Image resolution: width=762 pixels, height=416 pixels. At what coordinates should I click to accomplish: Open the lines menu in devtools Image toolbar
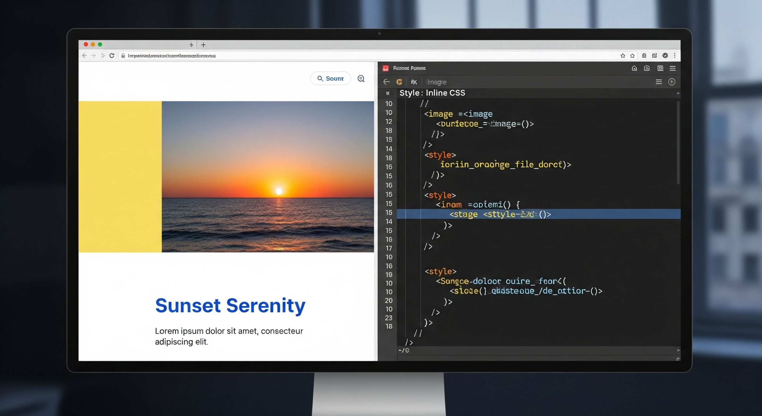point(659,82)
